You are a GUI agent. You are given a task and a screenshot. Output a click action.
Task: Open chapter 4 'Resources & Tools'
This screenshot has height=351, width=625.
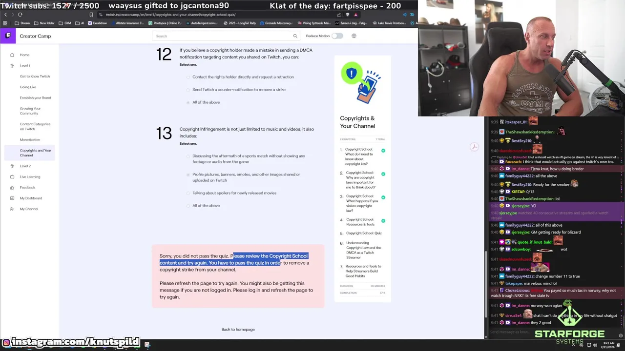click(x=360, y=222)
